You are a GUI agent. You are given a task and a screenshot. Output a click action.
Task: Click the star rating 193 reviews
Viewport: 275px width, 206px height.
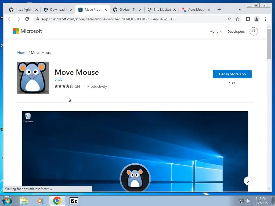tap(67, 86)
